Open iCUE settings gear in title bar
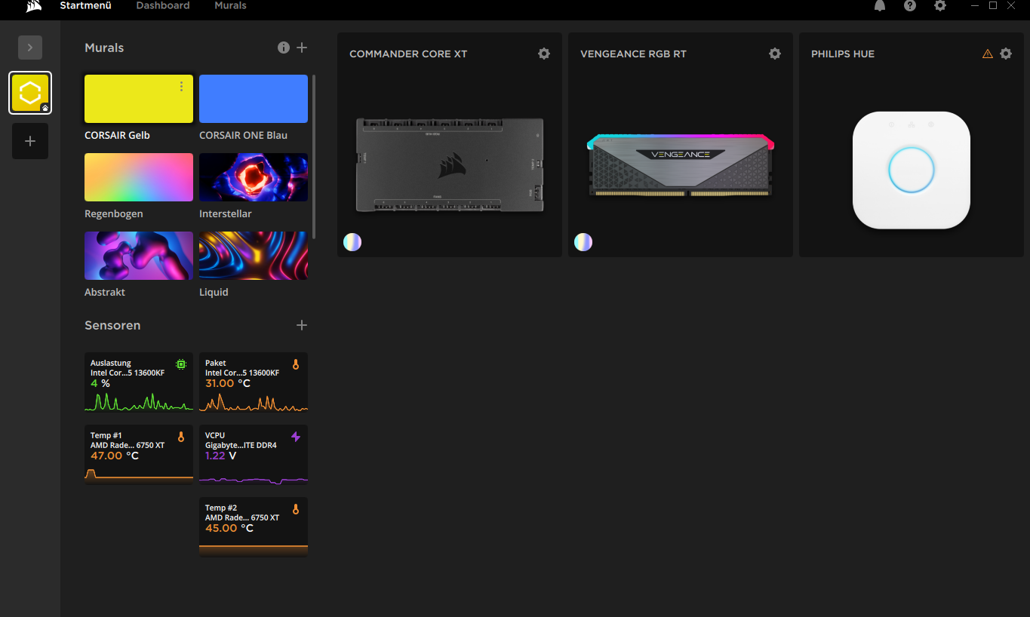The image size is (1030, 617). 940,5
